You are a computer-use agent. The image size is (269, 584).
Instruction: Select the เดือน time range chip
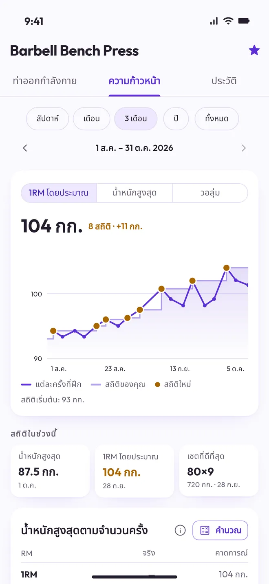(x=92, y=119)
